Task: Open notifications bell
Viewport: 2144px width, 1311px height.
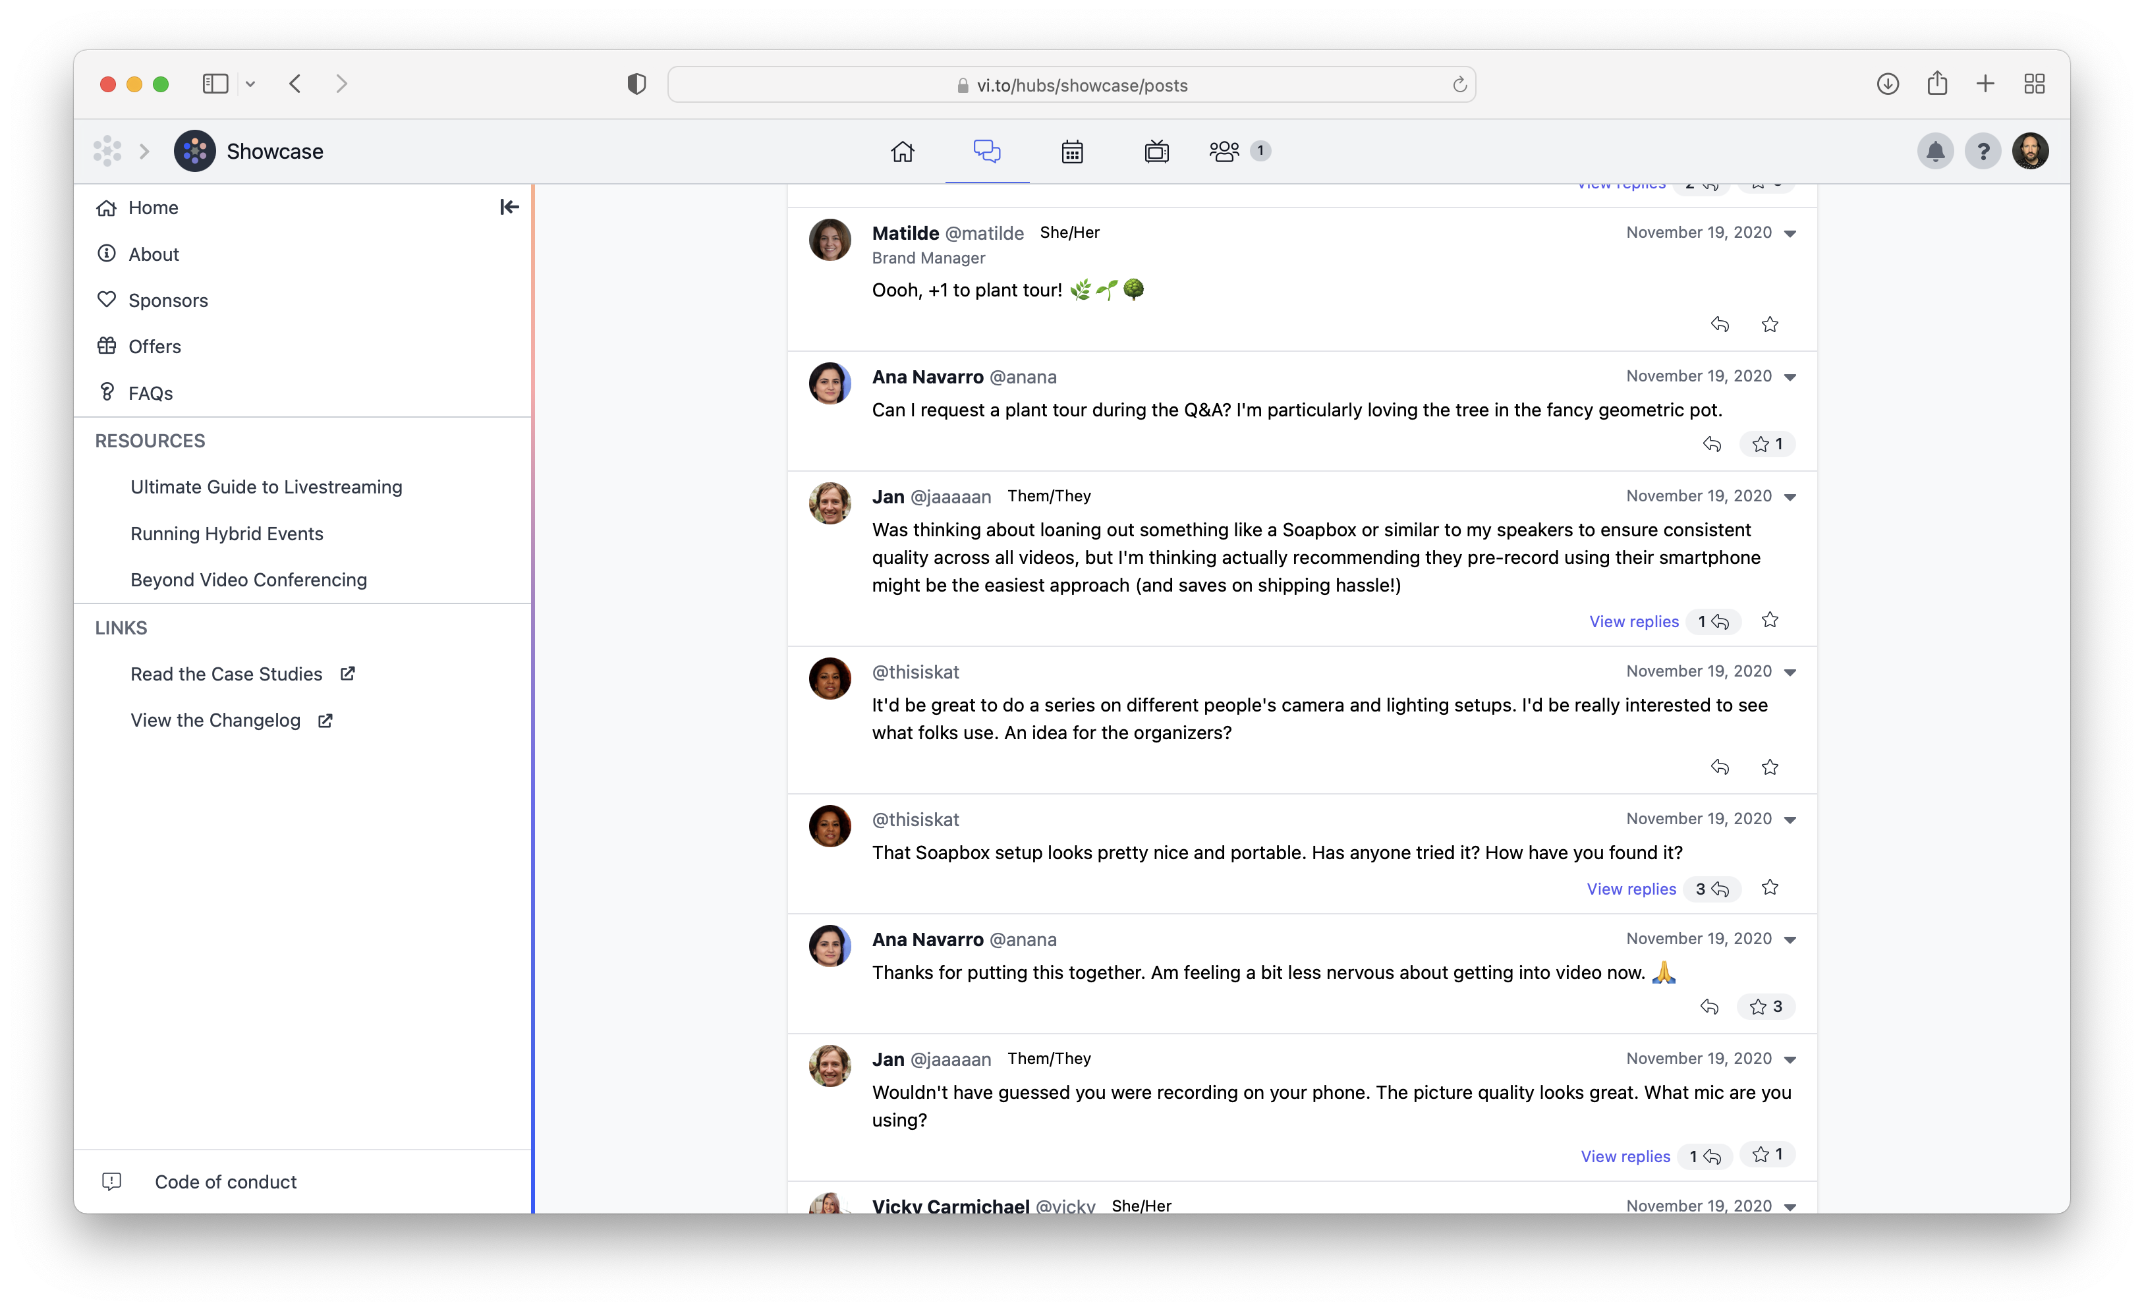Action: point(1935,150)
